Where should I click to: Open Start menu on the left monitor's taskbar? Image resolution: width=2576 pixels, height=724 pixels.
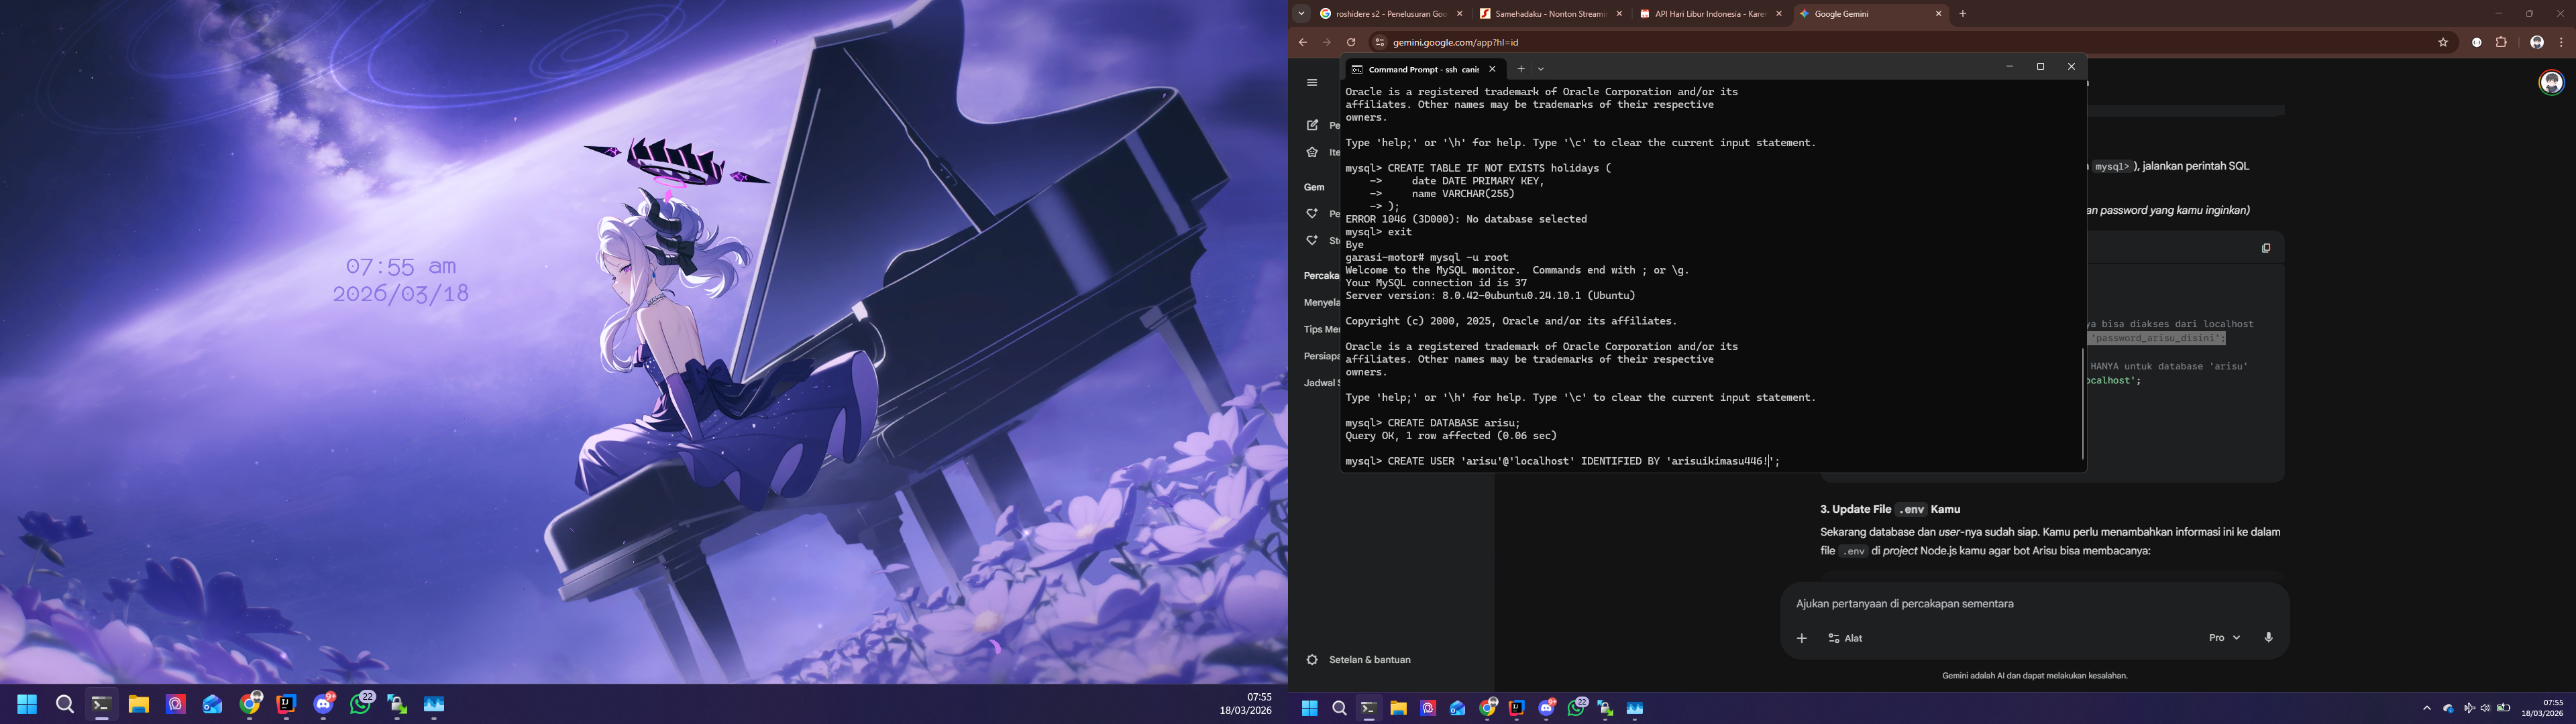coord(27,704)
